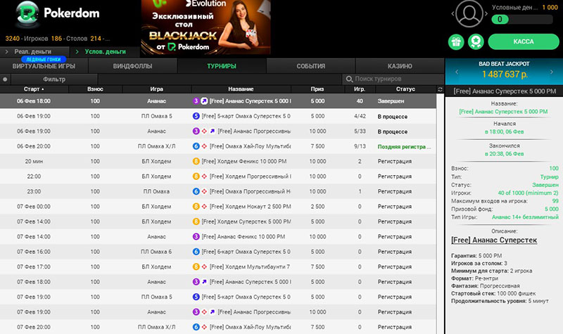Screen dimensions: 563x334
Task: Click purple 3 icon in 07 Фев 14:00 Ананас Феникс row
Action: click(196, 237)
